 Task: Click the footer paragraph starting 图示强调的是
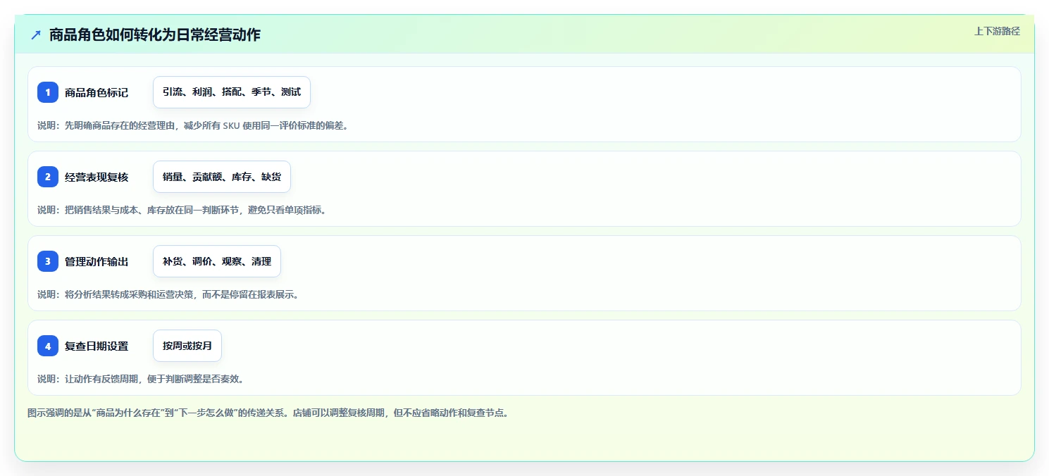pyautogui.click(x=268, y=413)
